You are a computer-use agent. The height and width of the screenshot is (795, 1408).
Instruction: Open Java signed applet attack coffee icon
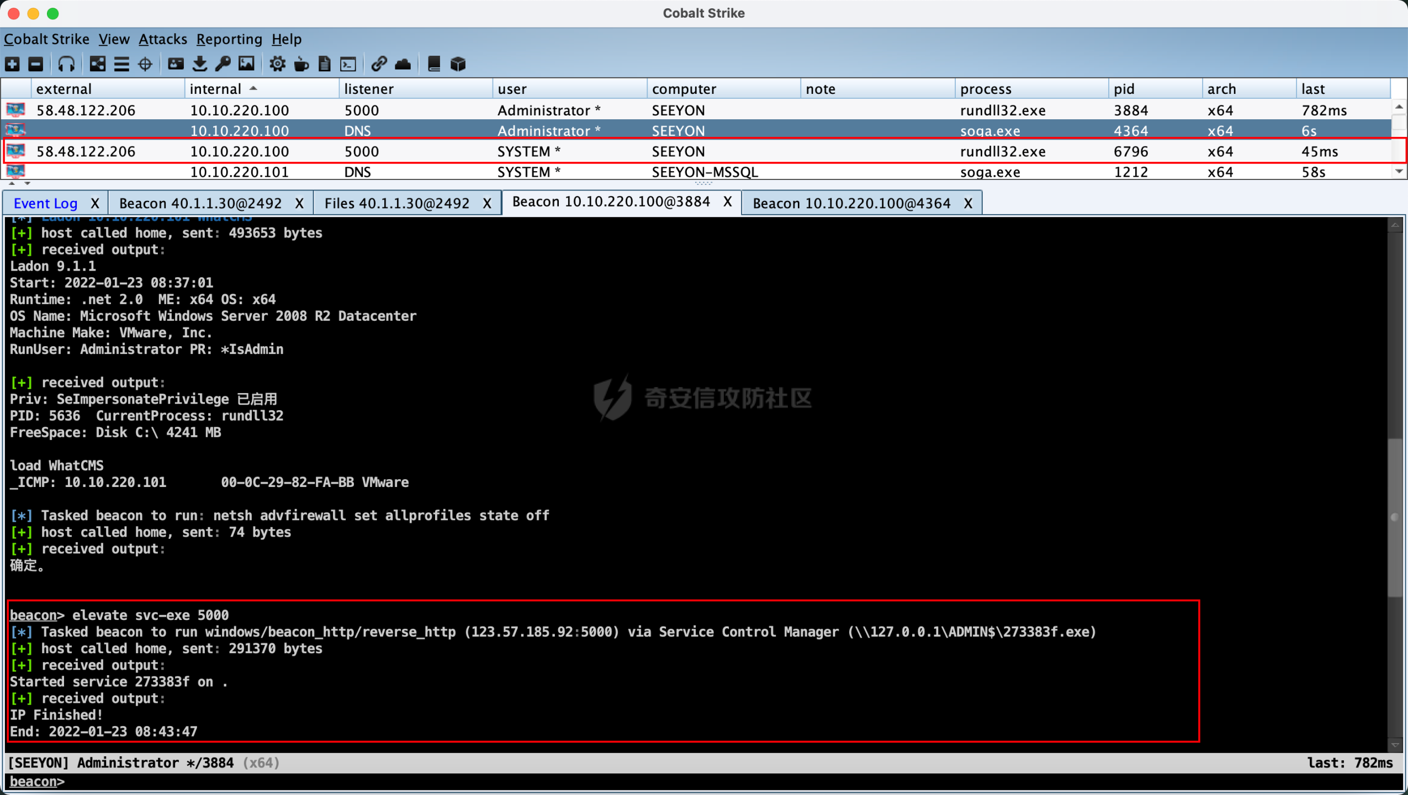[301, 64]
